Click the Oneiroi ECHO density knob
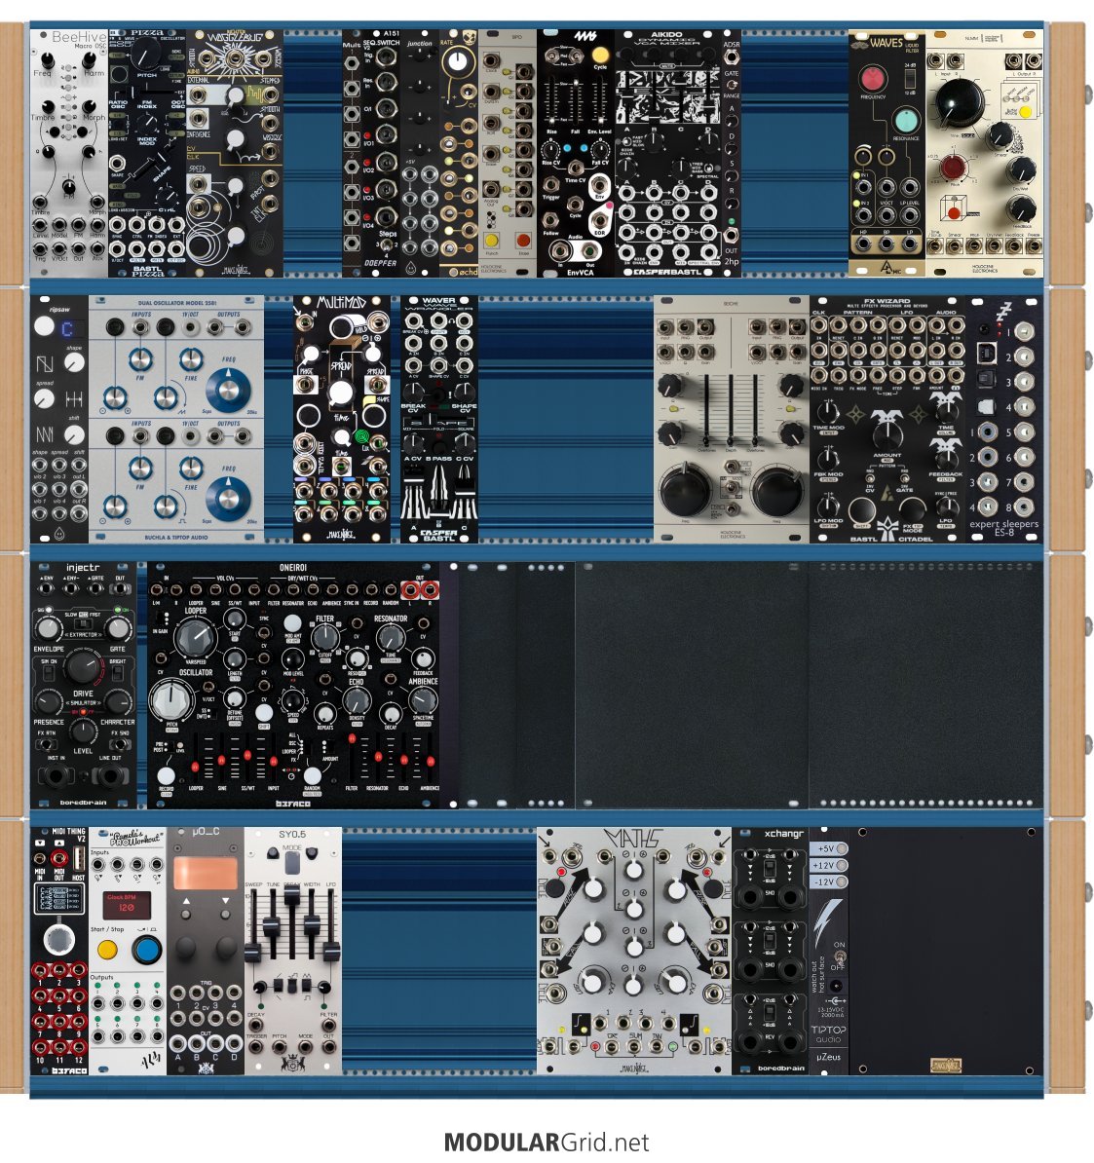Screen dimensions: 1094x1163 357,701
